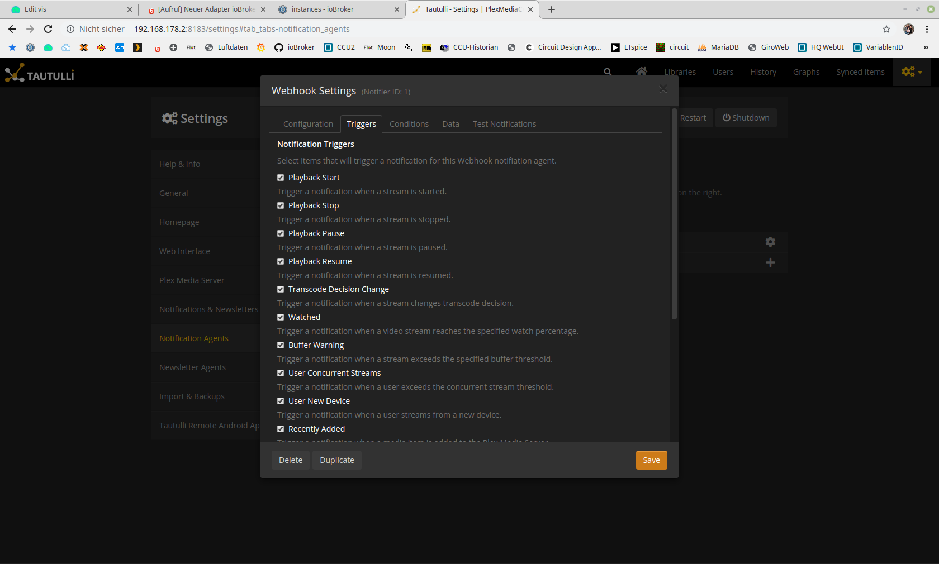Screen dimensions: 939x564
Task: Click the site info icon in address bar
Action: click(x=70, y=29)
